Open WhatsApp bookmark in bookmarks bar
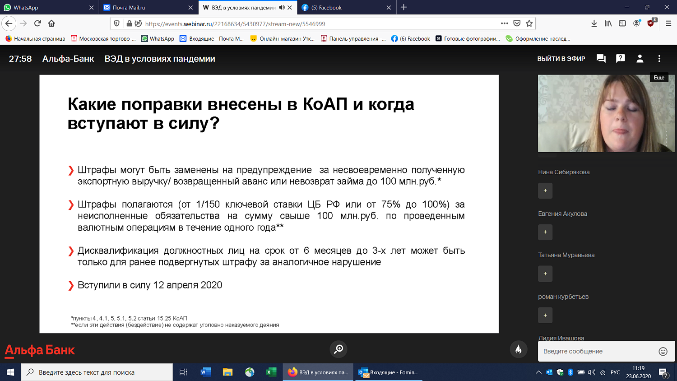Screen dimensions: 677x381 (158, 39)
